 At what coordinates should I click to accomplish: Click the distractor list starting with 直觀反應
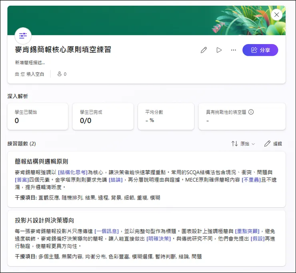coord(99,198)
